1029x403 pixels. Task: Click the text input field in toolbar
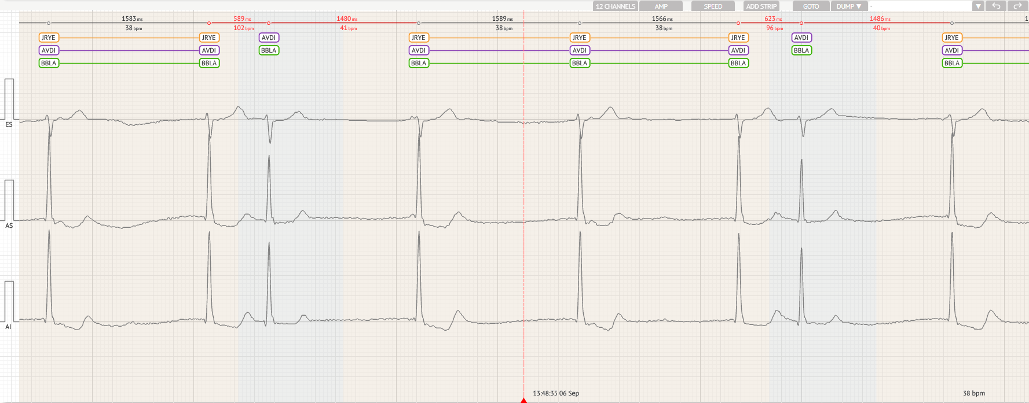(x=920, y=6)
